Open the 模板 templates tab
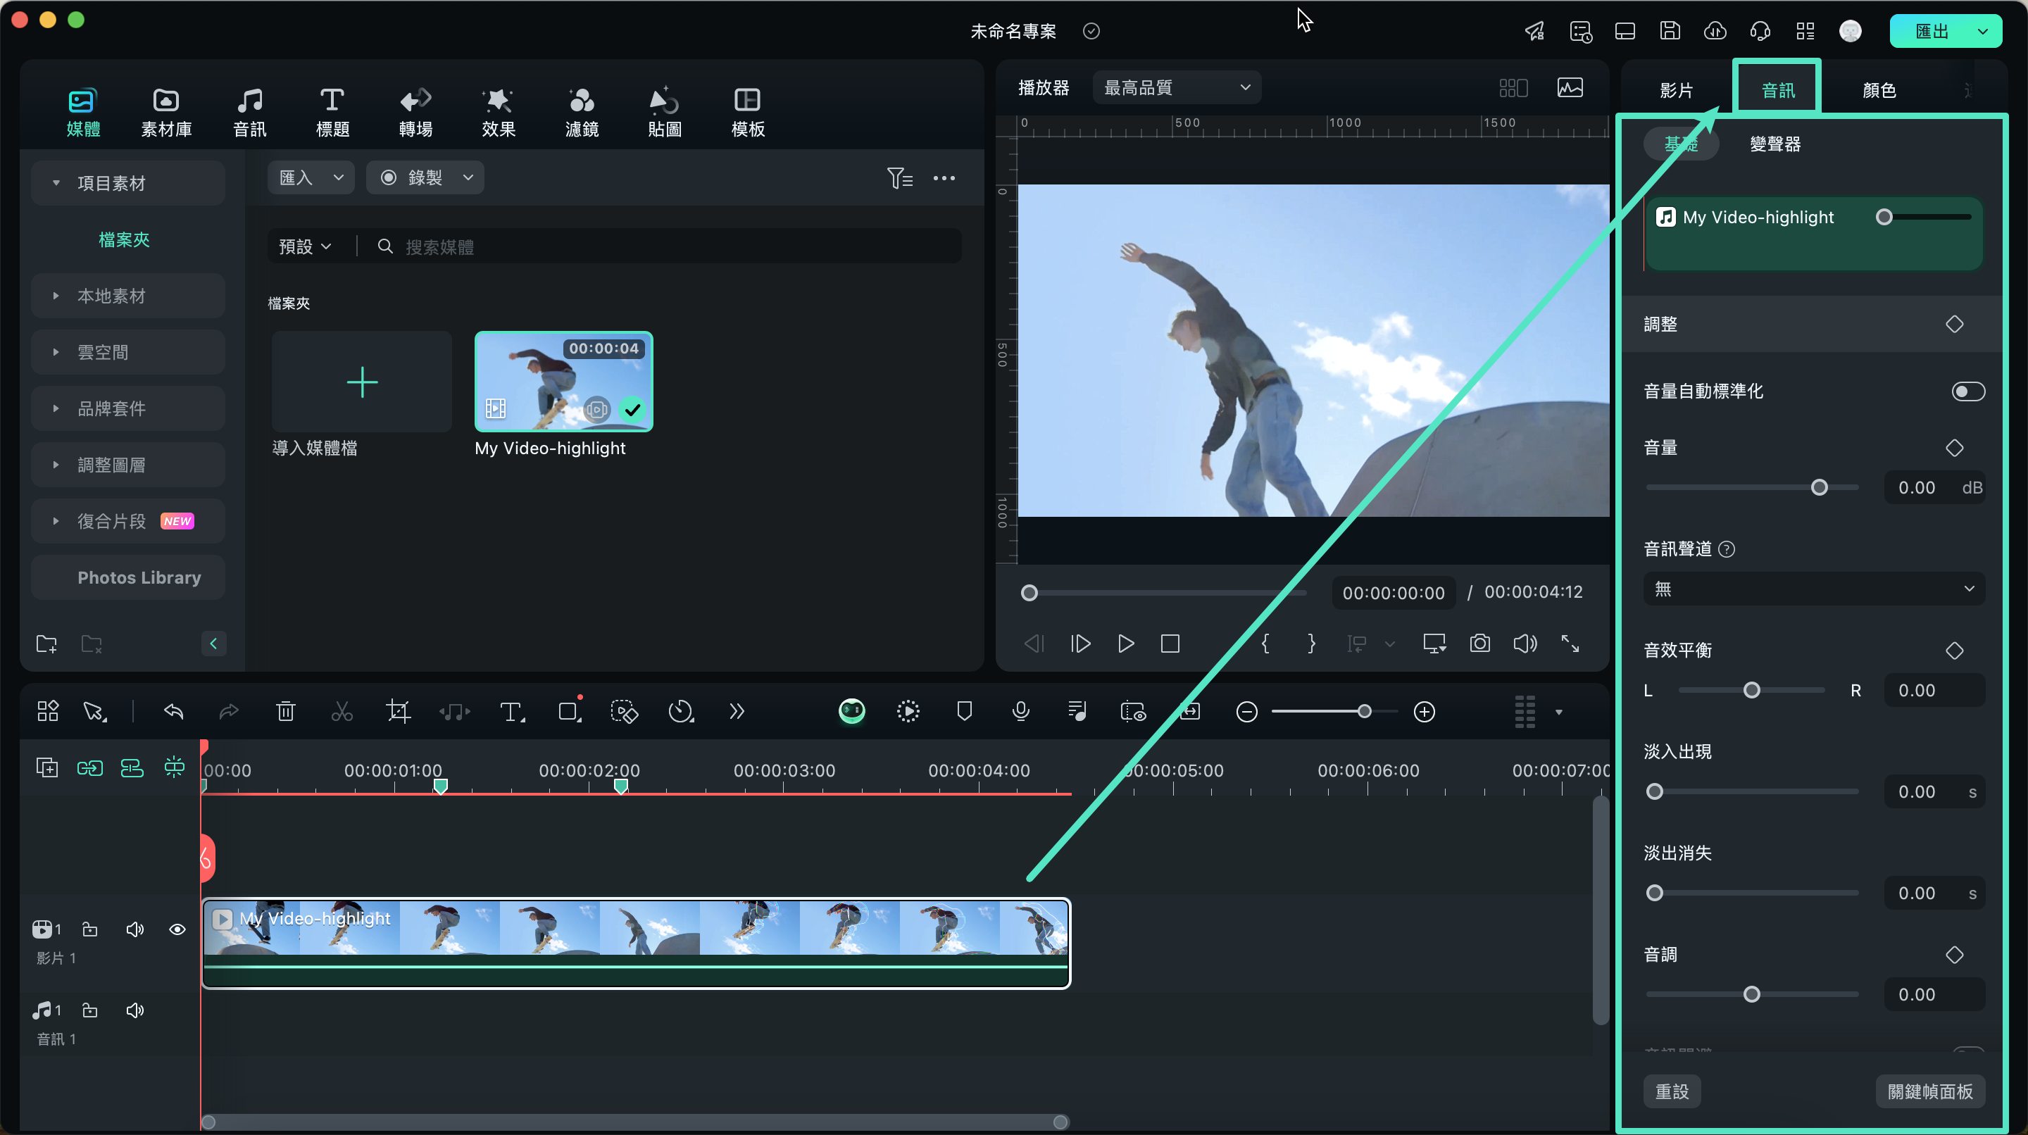The width and height of the screenshot is (2028, 1135). [x=748, y=113]
